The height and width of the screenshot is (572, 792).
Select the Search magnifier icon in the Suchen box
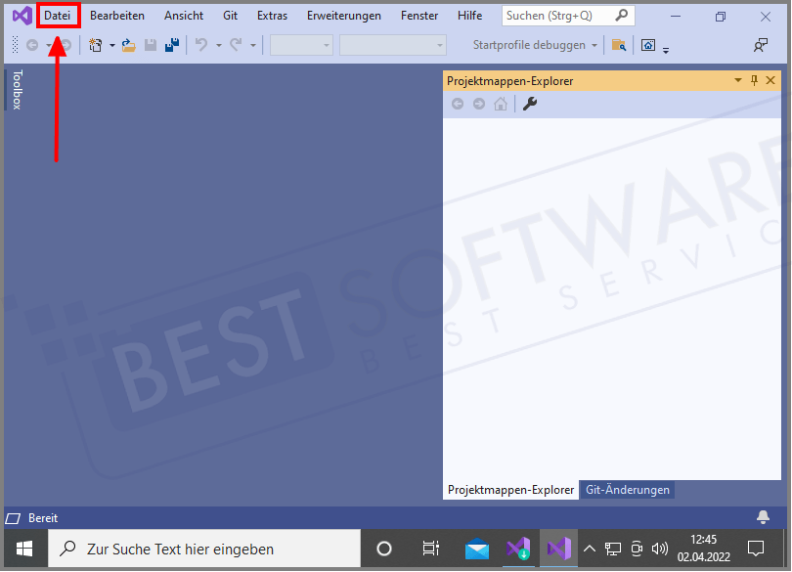(x=623, y=16)
